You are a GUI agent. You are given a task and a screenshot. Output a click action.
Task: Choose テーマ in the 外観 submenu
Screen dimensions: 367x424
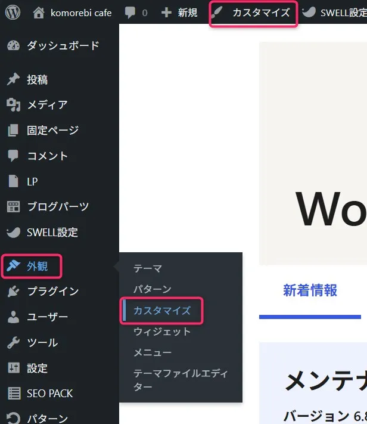coord(148,268)
